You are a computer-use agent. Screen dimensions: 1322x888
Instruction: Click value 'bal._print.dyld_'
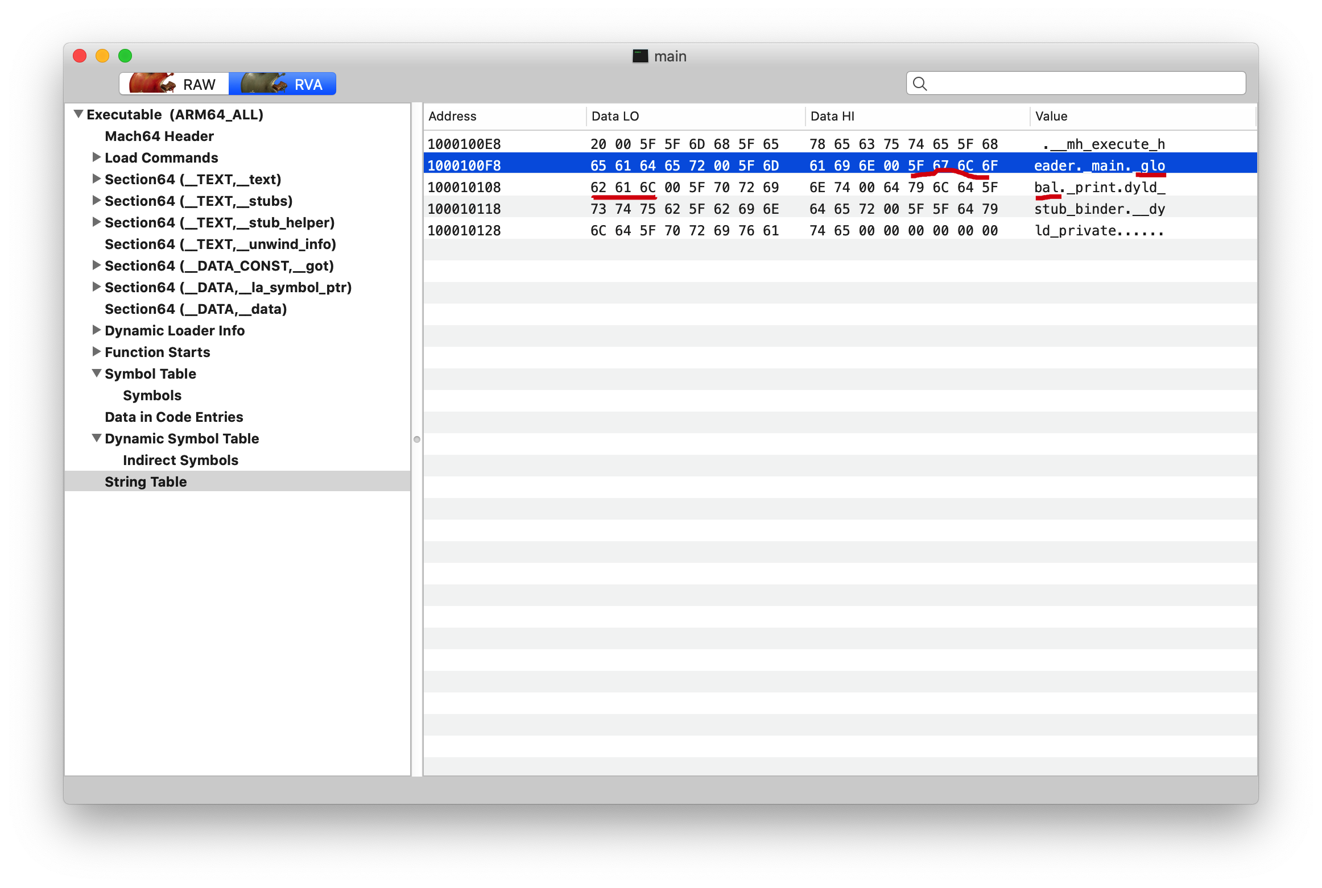(1100, 187)
